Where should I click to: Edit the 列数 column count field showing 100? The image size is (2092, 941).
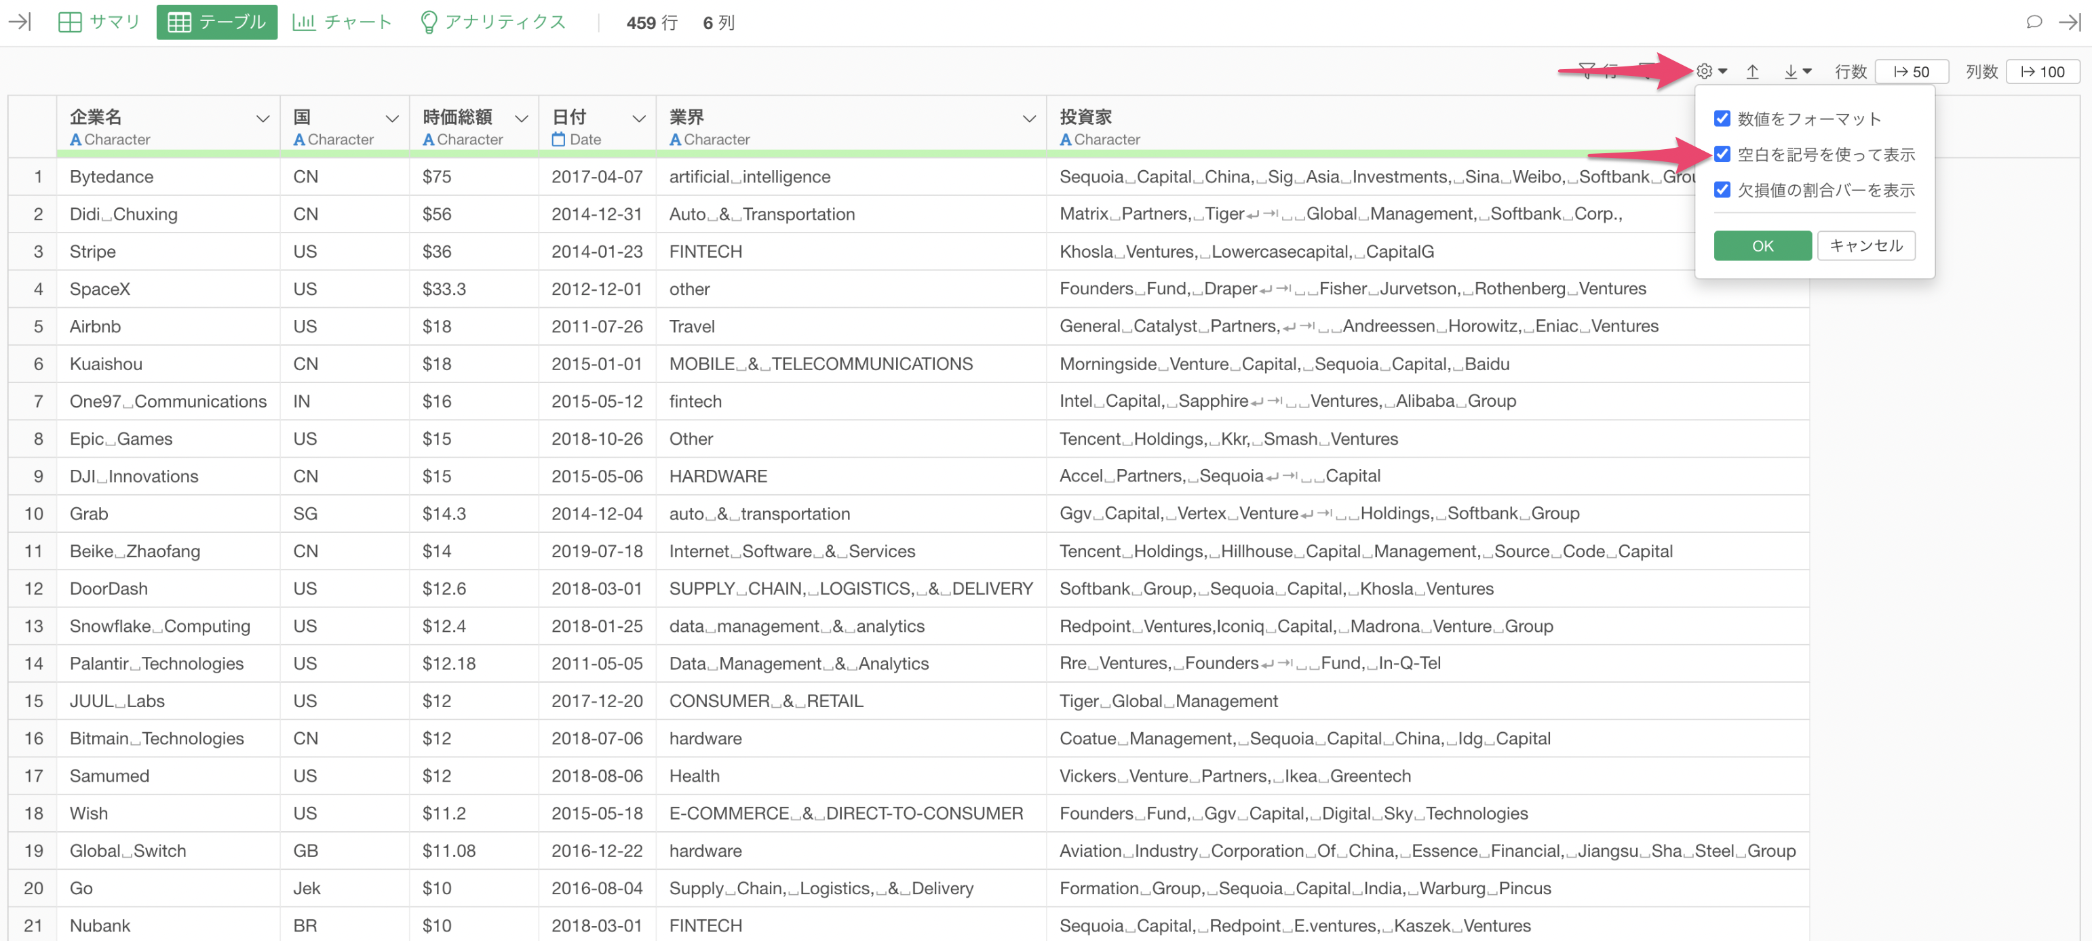pos(2042,71)
